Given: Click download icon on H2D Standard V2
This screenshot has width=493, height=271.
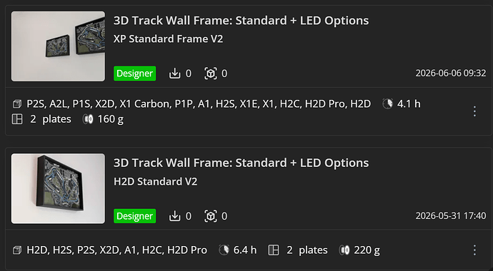Looking at the screenshot, I should point(175,216).
